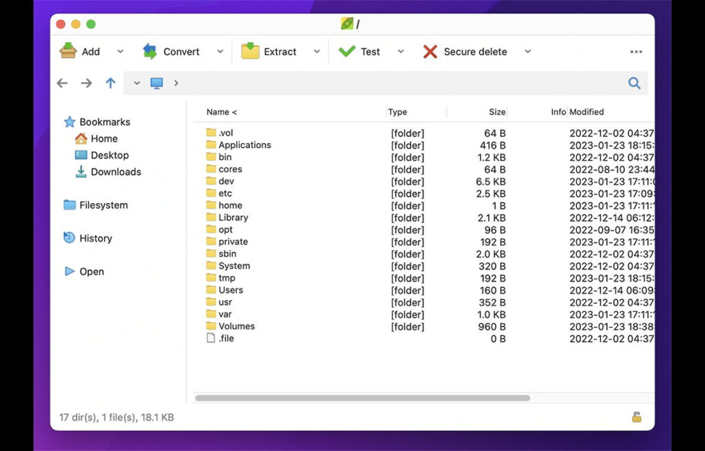The width and height of the screenshot is (705, 451).
Task: Click the Extract toolbar icon
Action: coord(250,52)
